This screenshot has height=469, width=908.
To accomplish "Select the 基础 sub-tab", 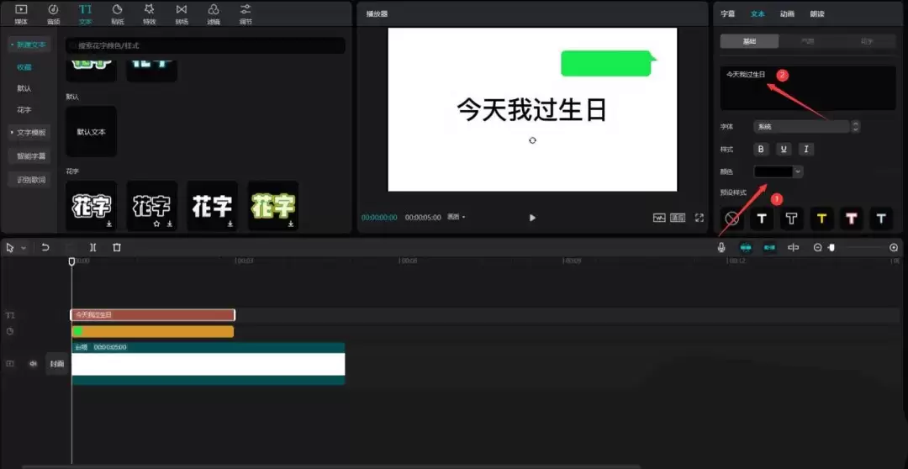I will [749, 41].
